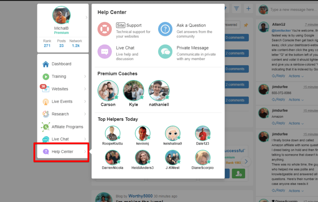Viewport: 318px width, 202px height.
Task: Expand the Websites submenu arrow
Action: click(85, 89)
